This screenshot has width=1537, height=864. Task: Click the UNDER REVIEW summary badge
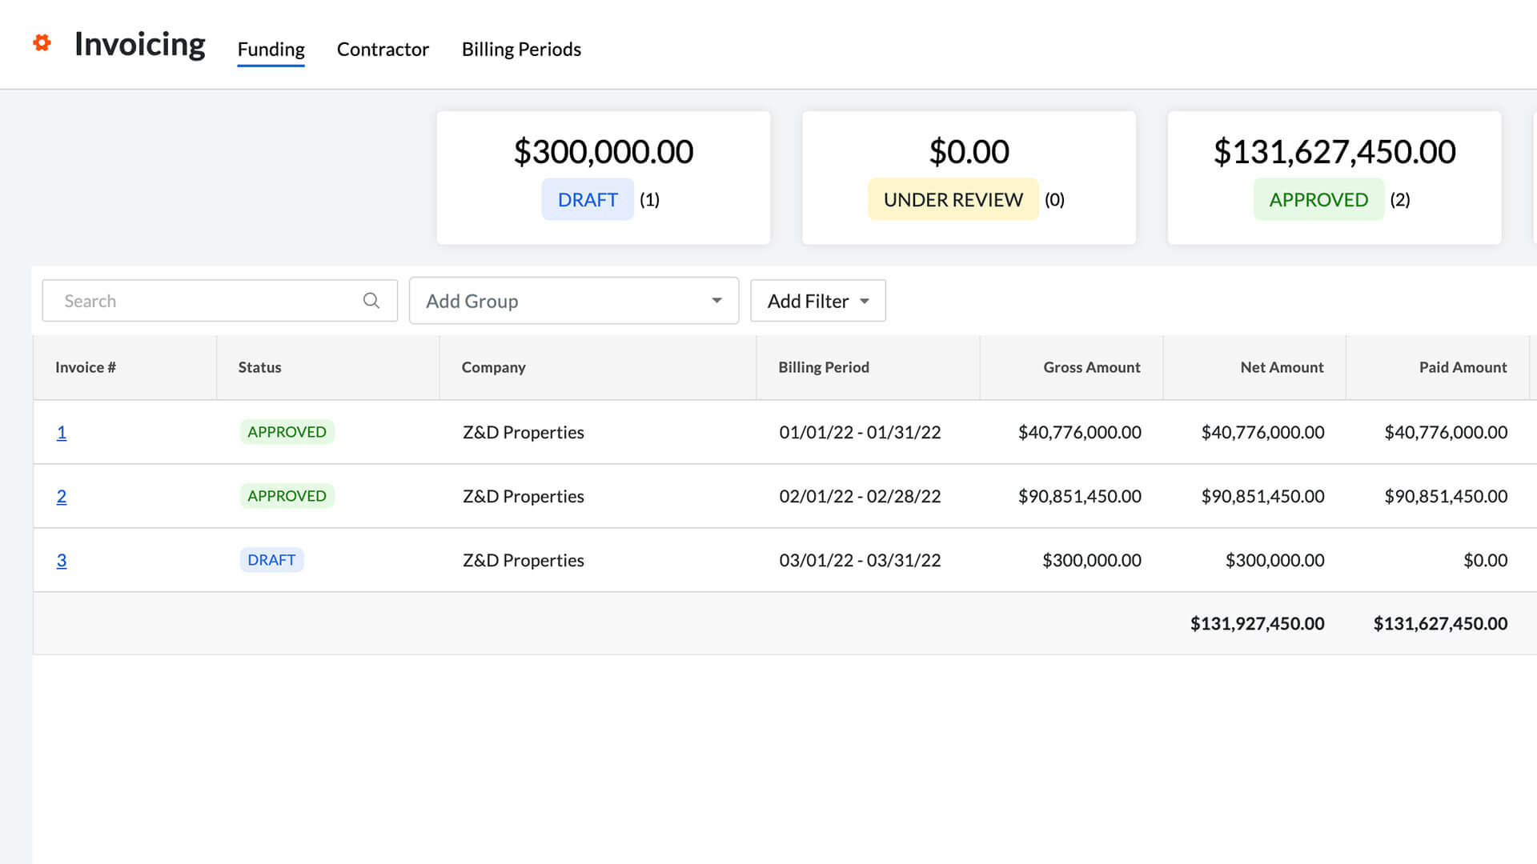tap(953, 200)
